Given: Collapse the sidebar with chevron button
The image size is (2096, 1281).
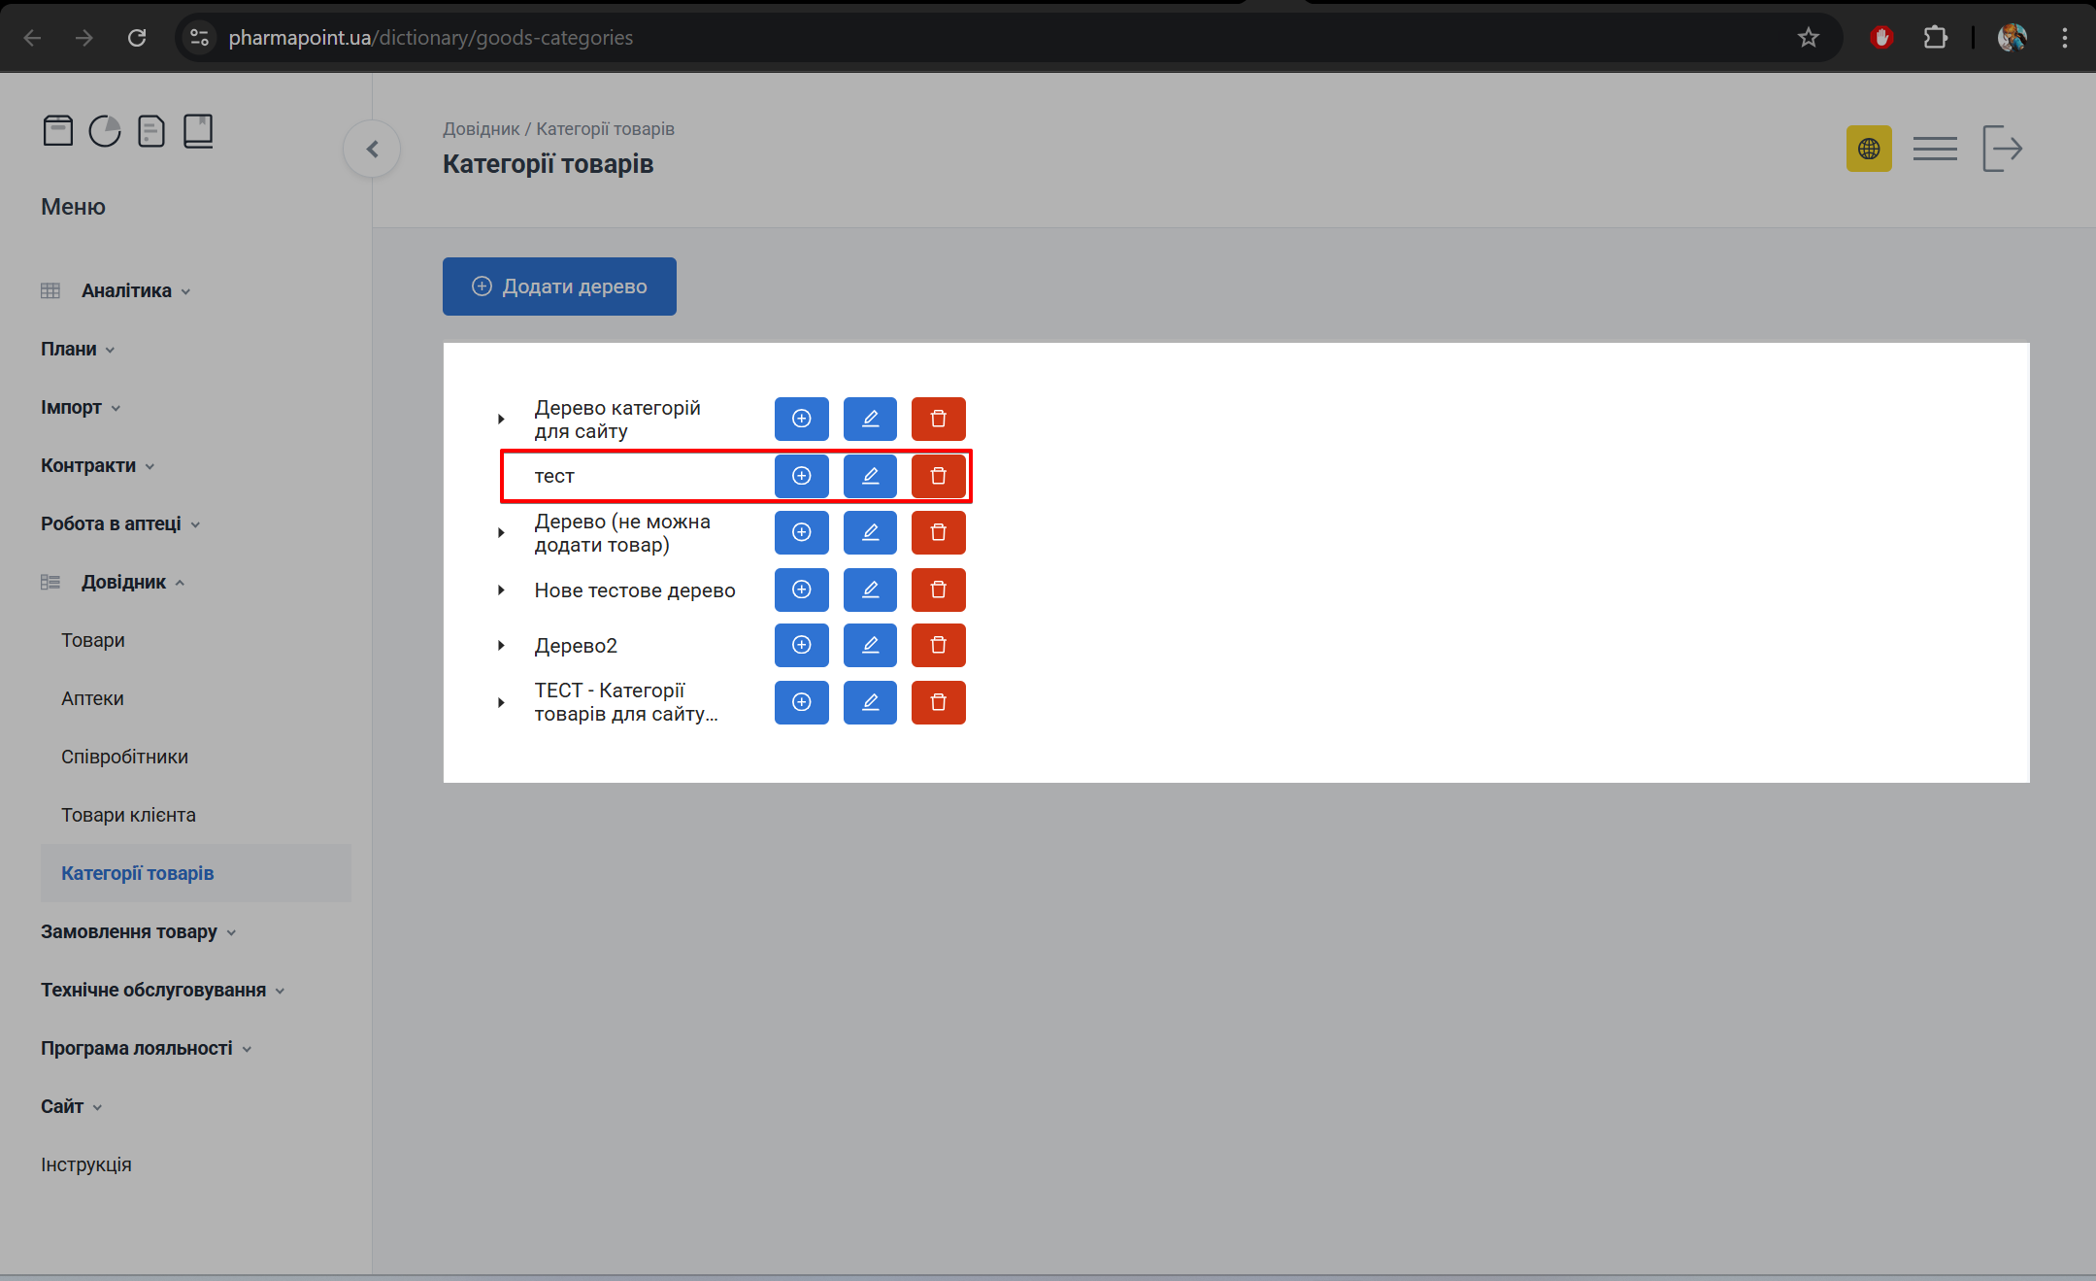Looking at the screenshot, I should (x=372, y=149).
